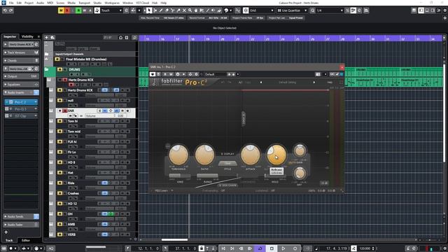Switch to Inspector tab
Viewport: 448px width, 252px height.
[10, 36]
